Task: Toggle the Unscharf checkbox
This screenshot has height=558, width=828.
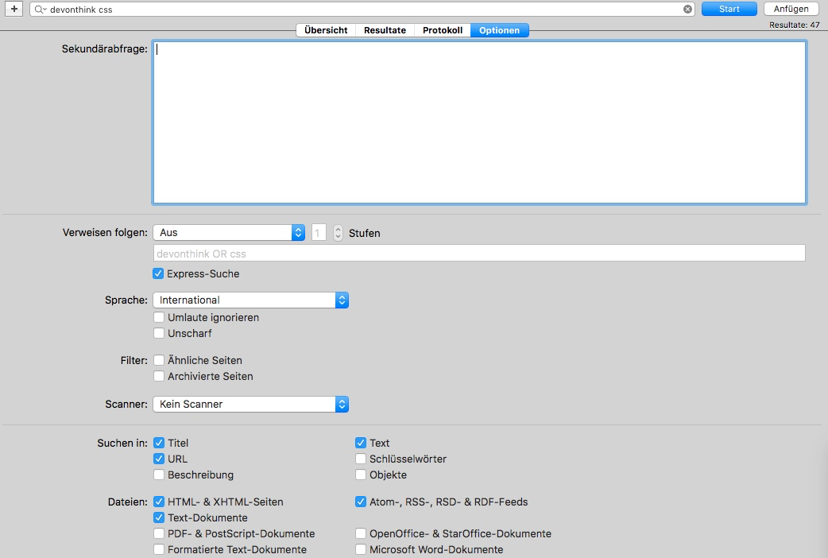Action: pos(159,334)
